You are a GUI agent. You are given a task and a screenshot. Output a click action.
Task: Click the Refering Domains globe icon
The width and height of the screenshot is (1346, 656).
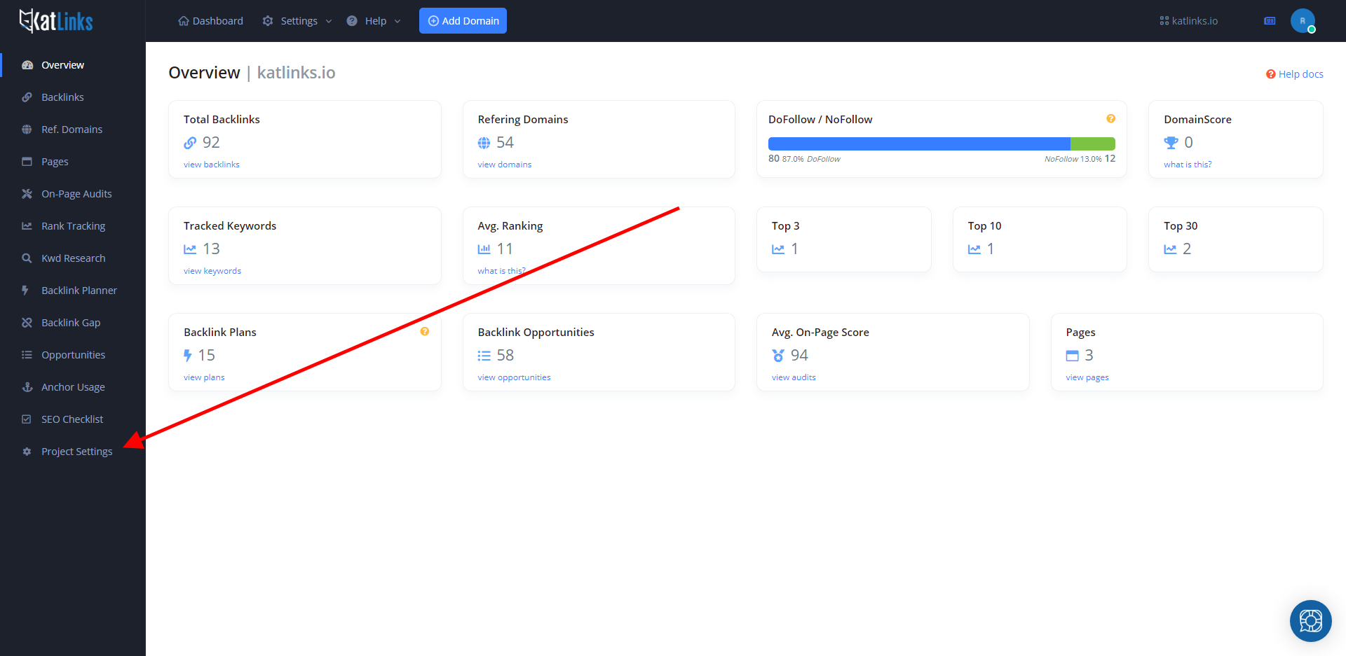[x=484, y=143]
